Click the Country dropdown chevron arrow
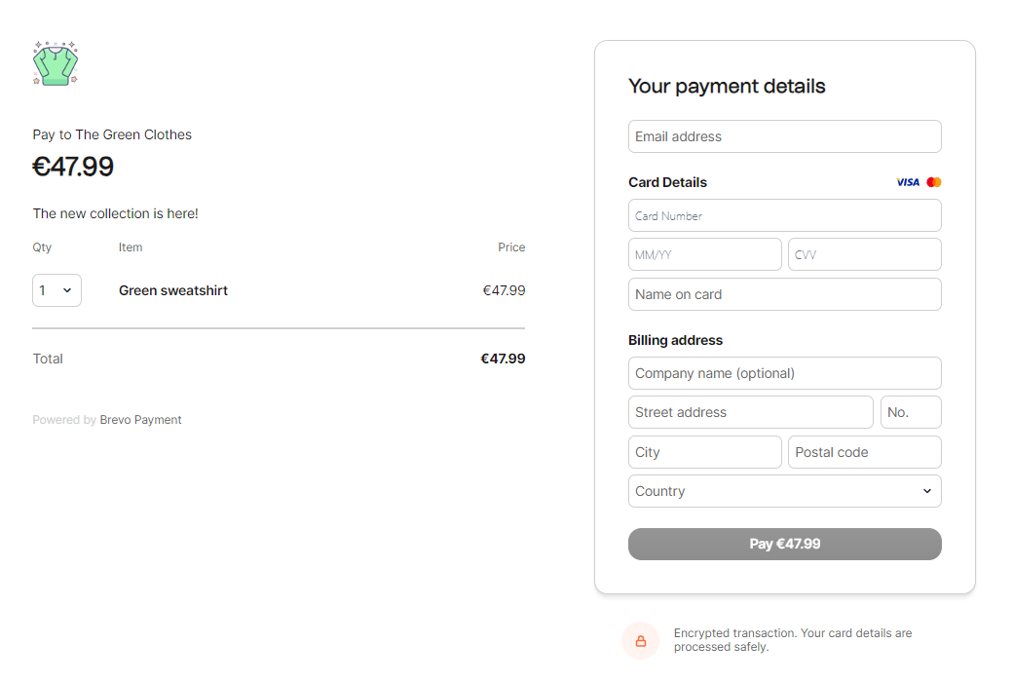1013x682 pixels. tap(927, 491)
